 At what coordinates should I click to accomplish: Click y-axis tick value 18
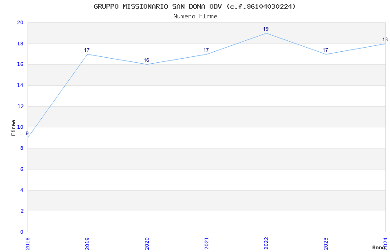click(20, 44)
